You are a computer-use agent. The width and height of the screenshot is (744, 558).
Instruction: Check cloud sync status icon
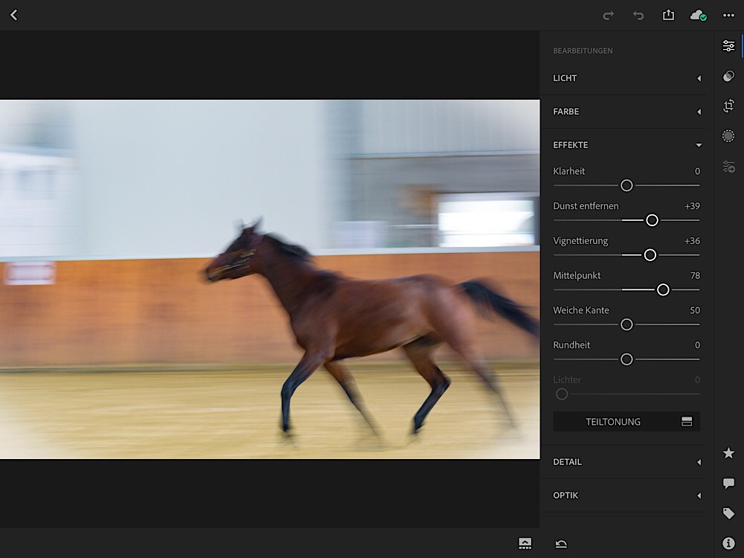698,16
